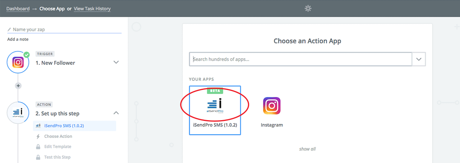Click Add a note
This screenshot has height=163, width=460.
18,39
